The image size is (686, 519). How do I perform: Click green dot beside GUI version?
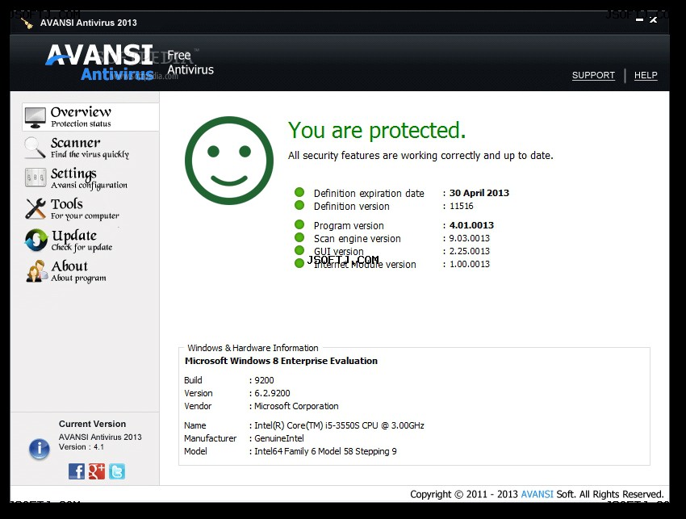pyautogui.click(x=299, y=250)
